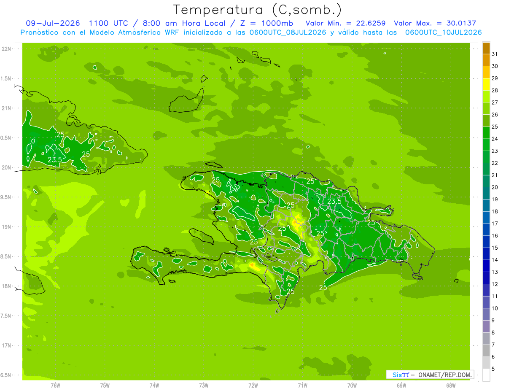Image resolution: width=506 pixels, height=391 pixels.
Task: Pick the green legend swatch between 24 and 25
Action: point(487,133)
